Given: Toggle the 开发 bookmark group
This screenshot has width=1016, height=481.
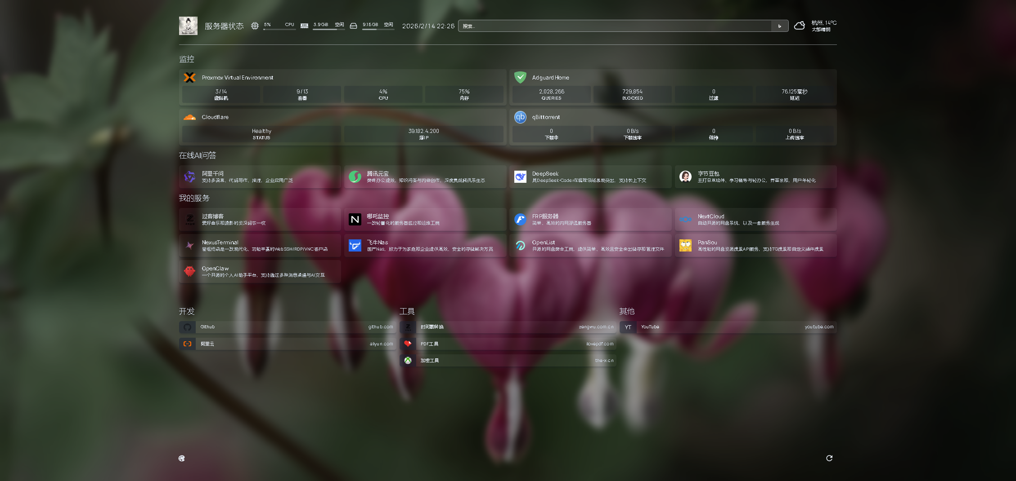Looking at the screenshot, I should (187, 311).
